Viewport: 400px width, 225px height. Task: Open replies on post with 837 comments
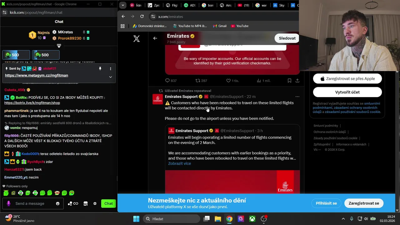[x=171, y=81]
